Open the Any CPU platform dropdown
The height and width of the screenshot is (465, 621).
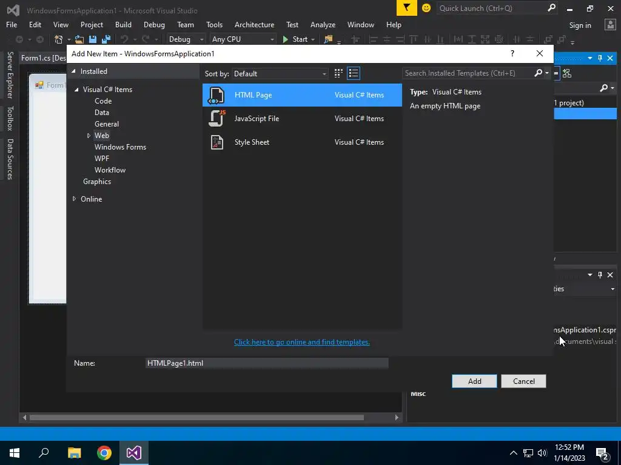coord(243,39)
